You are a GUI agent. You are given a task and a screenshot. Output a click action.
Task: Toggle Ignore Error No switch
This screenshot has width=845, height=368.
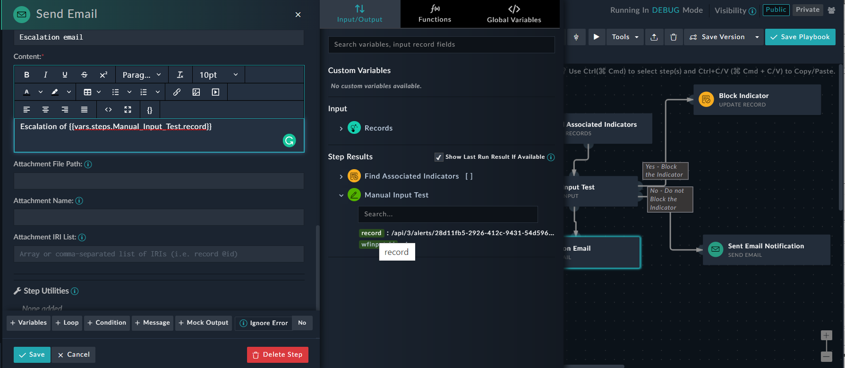[x=302, y=323]
